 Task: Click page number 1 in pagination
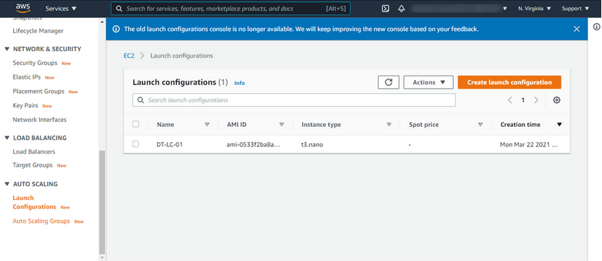523,100
